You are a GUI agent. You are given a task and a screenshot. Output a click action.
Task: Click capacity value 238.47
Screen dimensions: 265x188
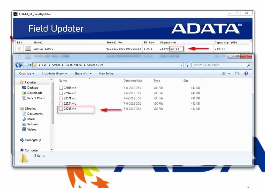pyautogui.click(x=220, y=49)
